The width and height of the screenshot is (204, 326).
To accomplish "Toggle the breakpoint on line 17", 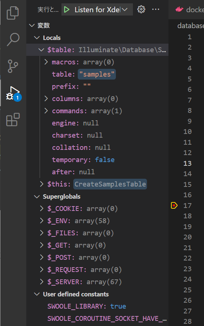I will coord(174,205).
